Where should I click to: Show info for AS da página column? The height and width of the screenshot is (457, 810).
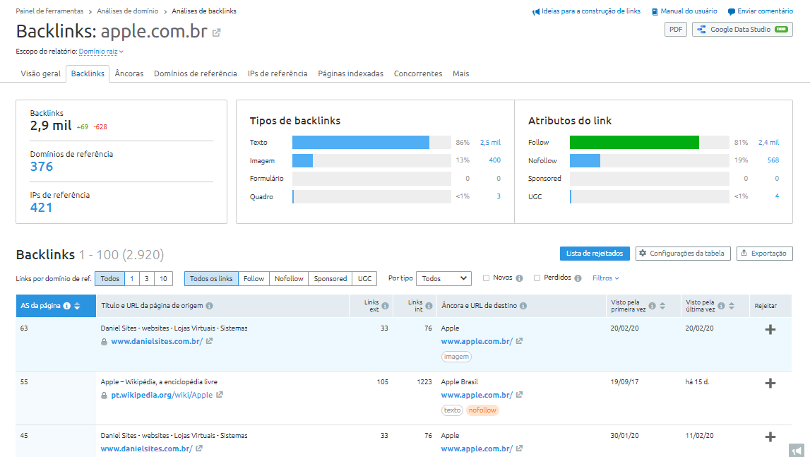tap(66, 306)
